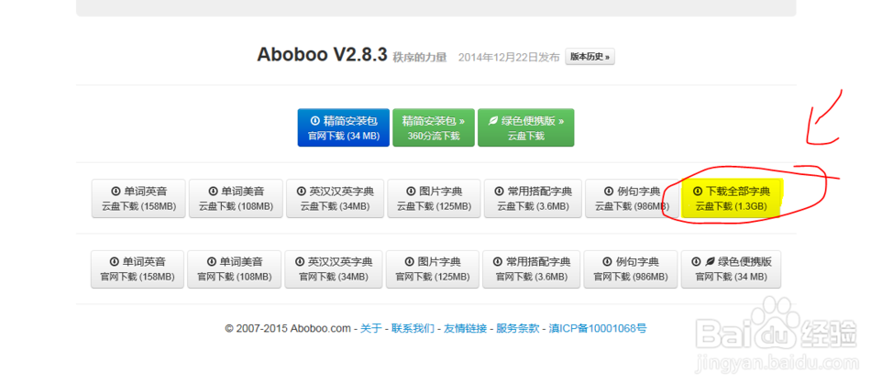Click 图片字典 云盘下载 (125MB)

point(433,199)
